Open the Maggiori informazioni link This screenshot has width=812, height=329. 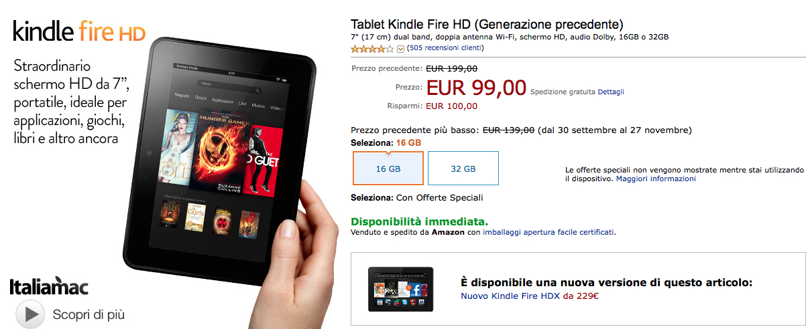tap(656, 179)
